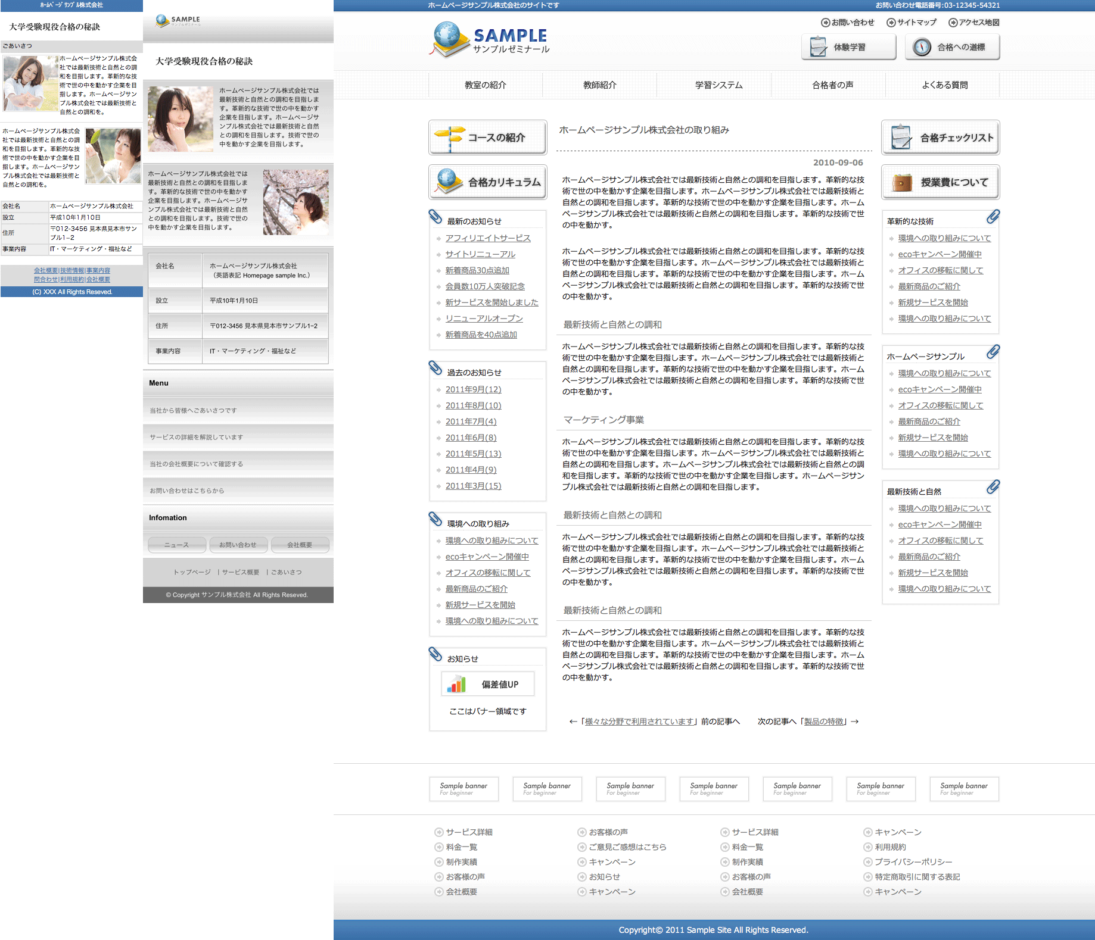Open the アフィリエイトサービス news link

(x=488, y=238)
